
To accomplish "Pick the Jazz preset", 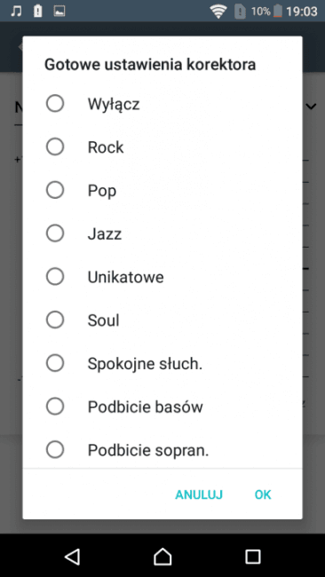I will point(162,233).
